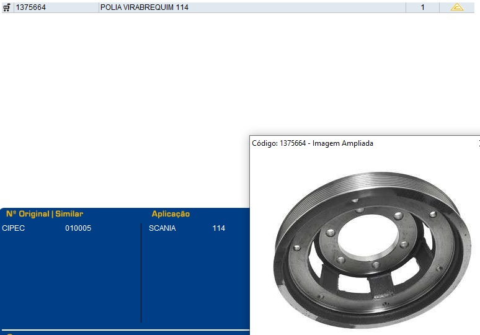Select the SCANIA application entry
The image size is (480, 335).
coord(162,228)
